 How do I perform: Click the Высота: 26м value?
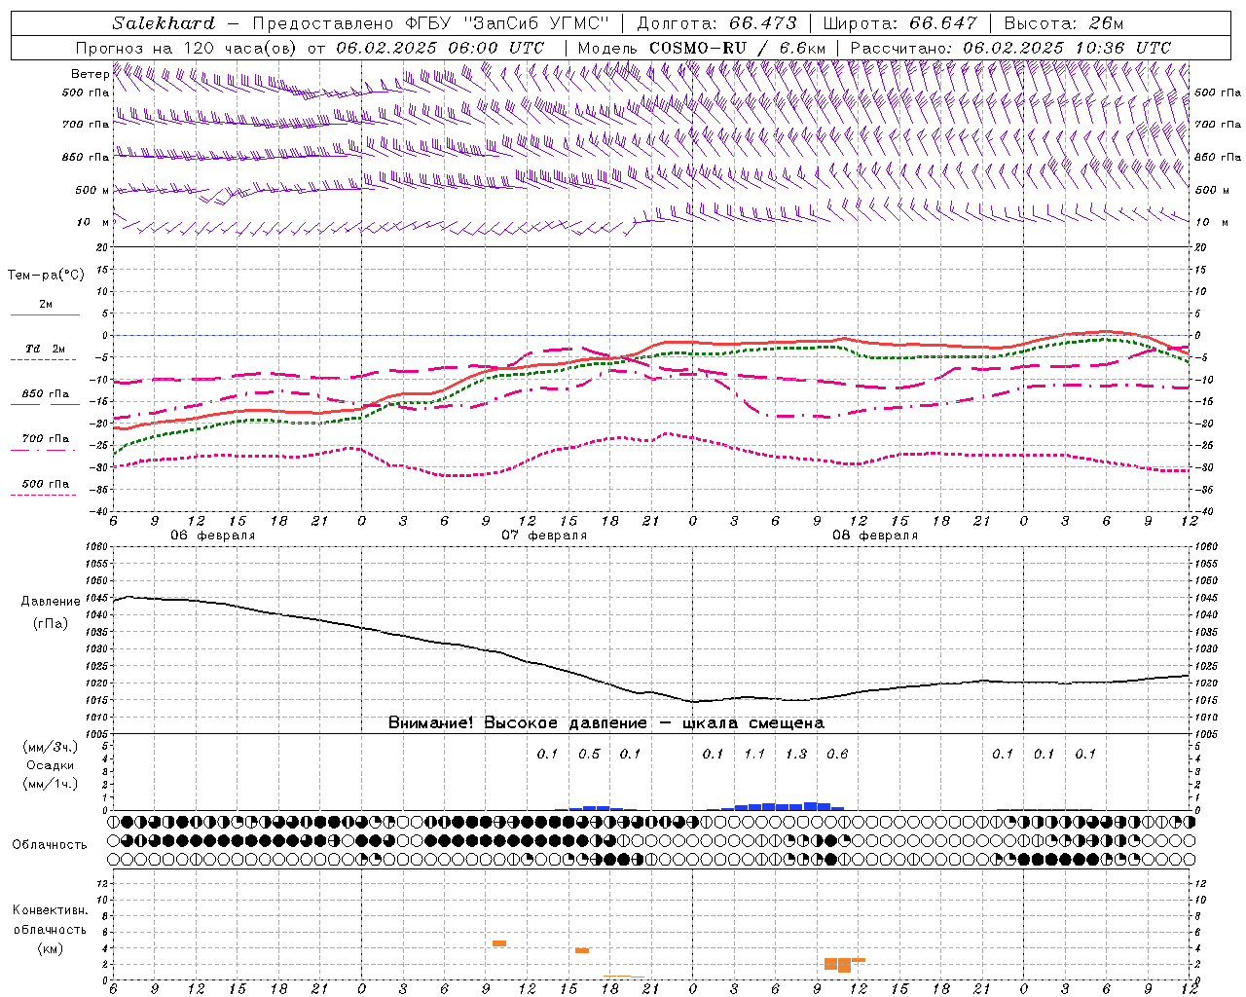coord(1063,23)
